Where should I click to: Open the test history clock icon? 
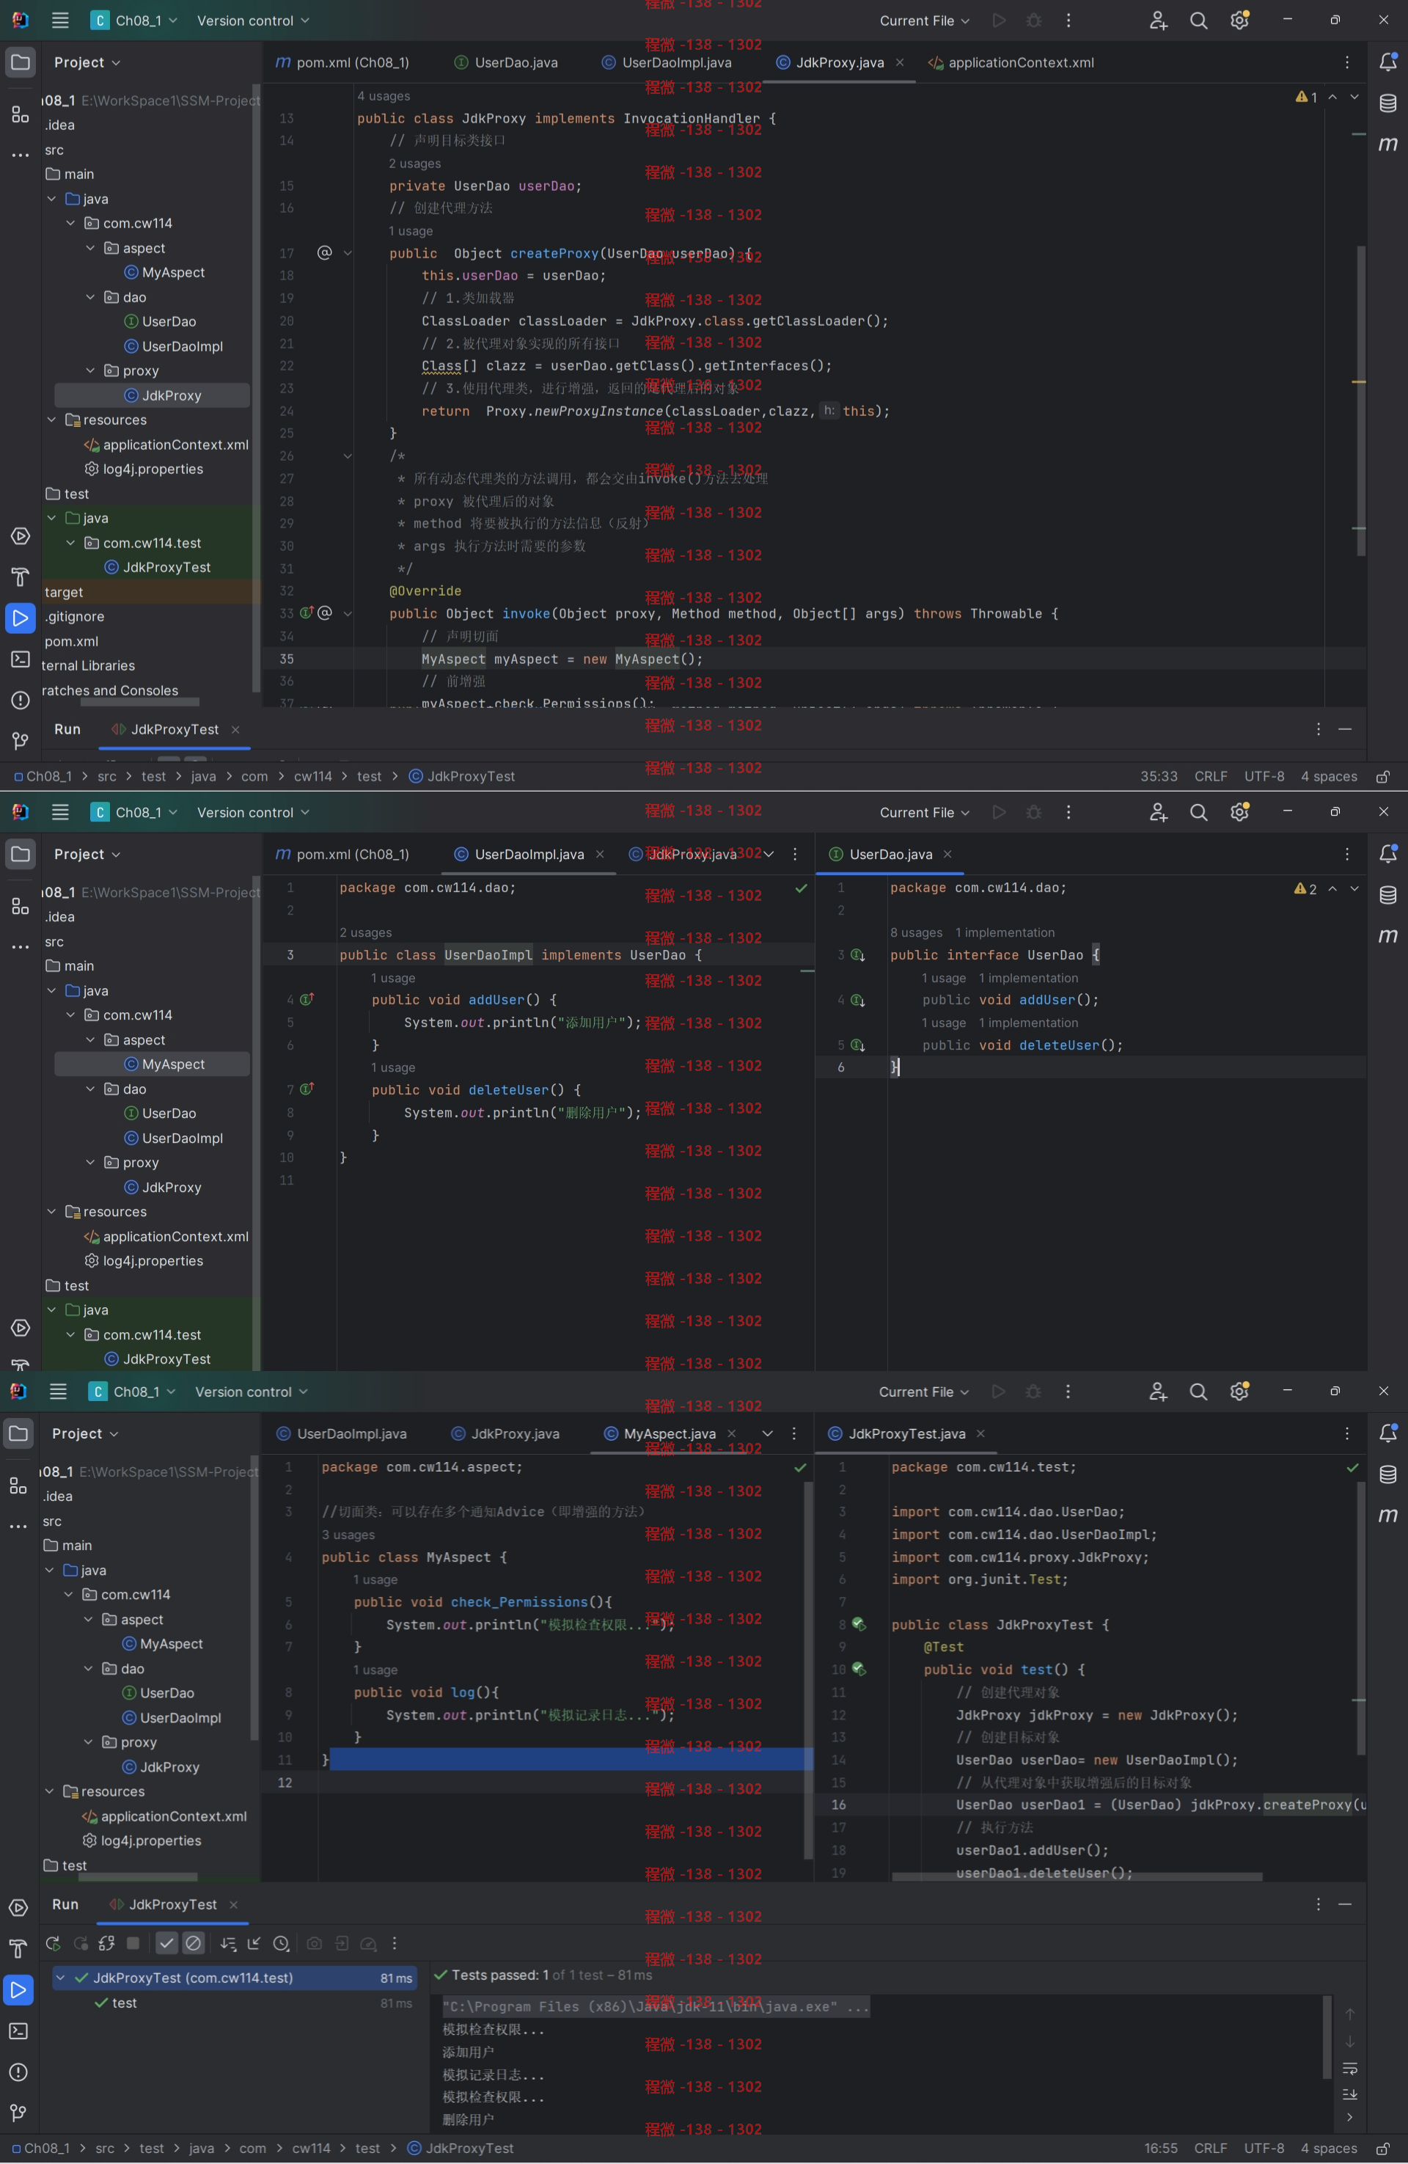click(281, 1943)
